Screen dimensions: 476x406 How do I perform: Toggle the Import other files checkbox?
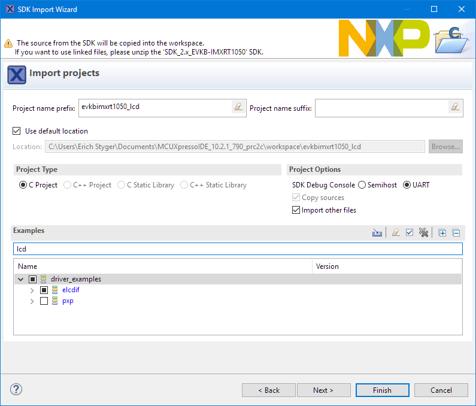point(296,210)
